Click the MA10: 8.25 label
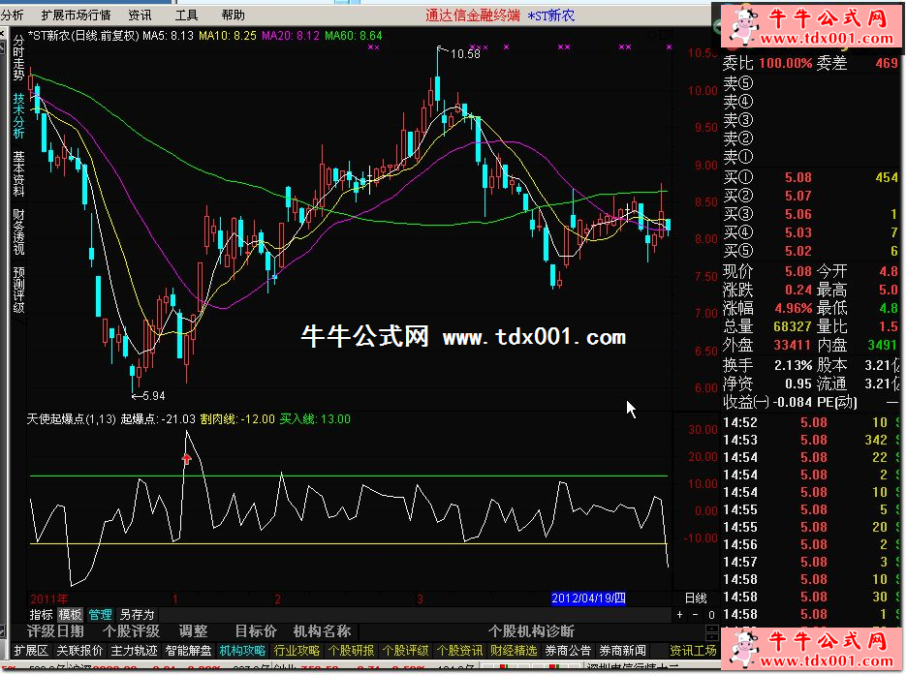 point(228,36)
